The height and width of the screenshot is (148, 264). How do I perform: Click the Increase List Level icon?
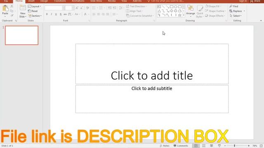114,8
